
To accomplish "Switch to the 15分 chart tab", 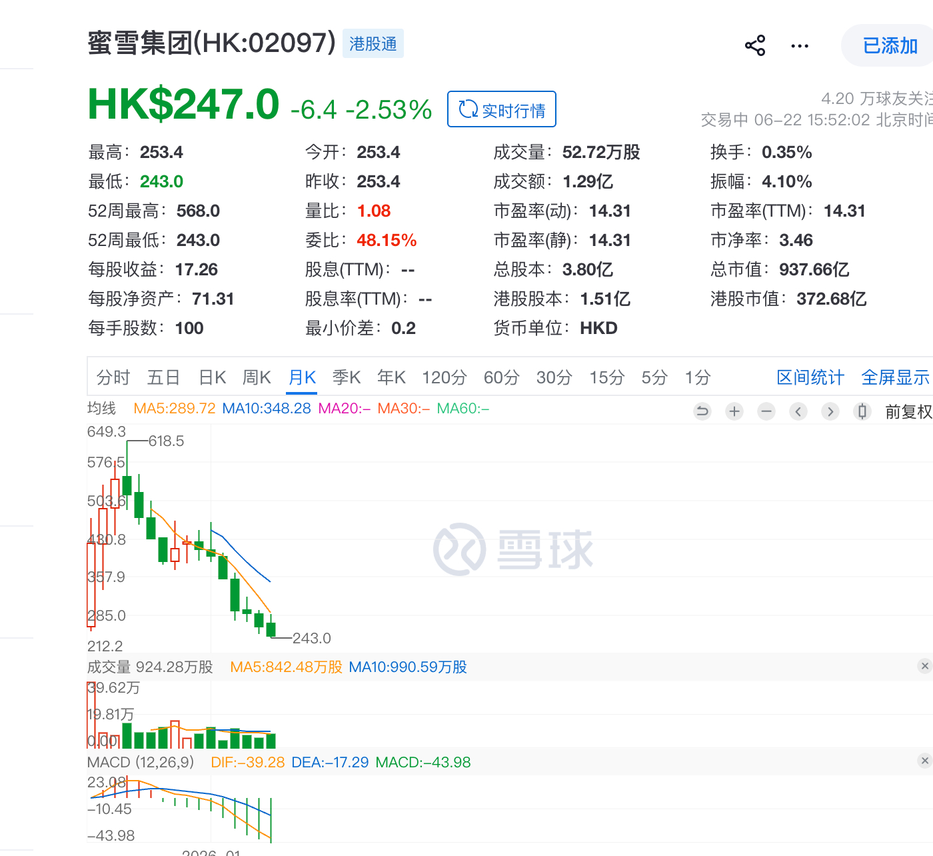I will click(x=607, y=377).
